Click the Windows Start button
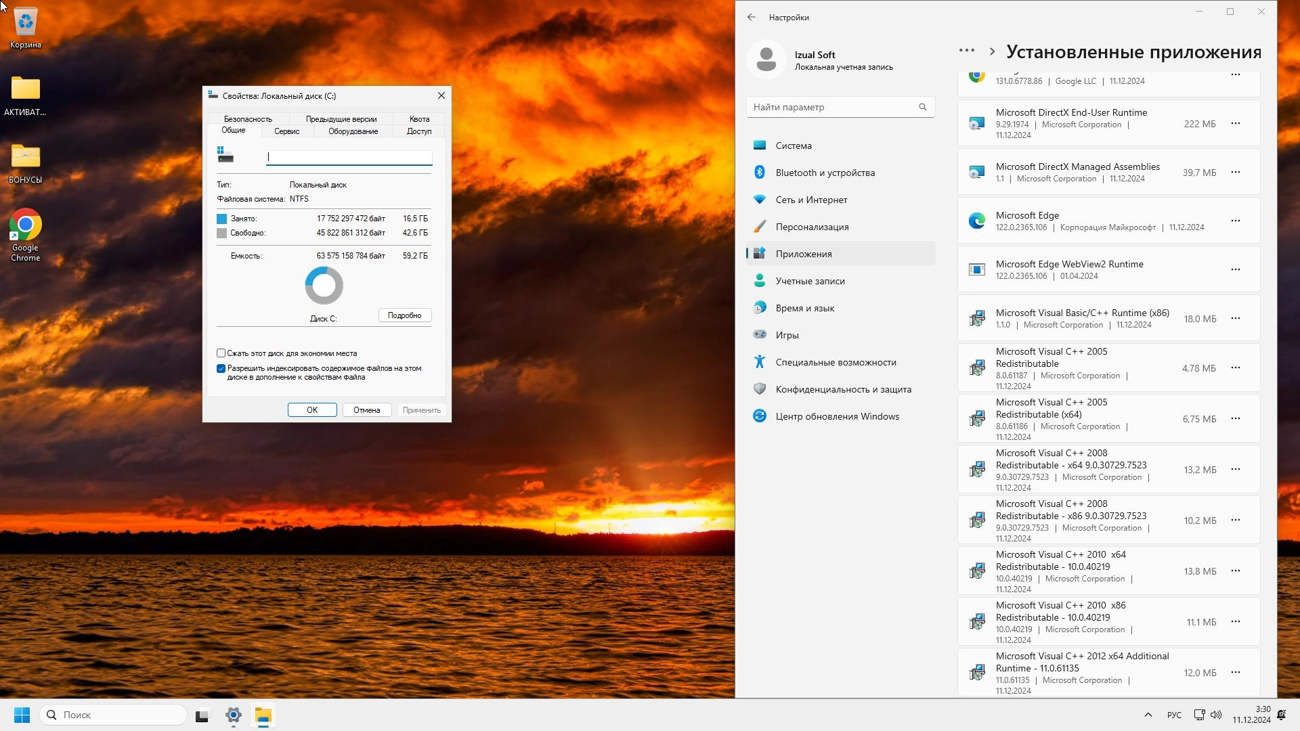This screenshot has height=731, width=1300. [x=22, y=715]
